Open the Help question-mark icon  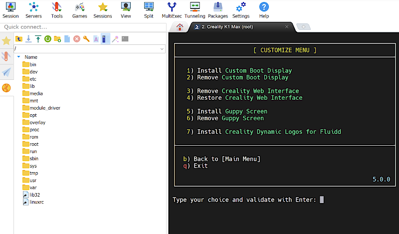pos(264,10)
